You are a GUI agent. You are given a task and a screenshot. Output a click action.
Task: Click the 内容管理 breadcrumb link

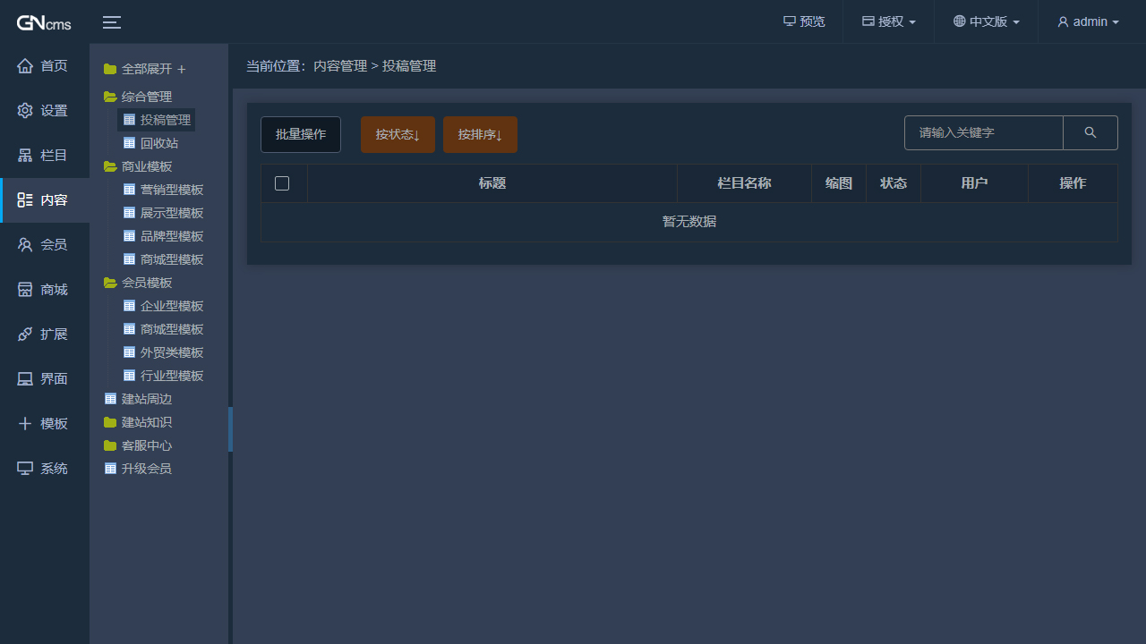pos(340,65)
